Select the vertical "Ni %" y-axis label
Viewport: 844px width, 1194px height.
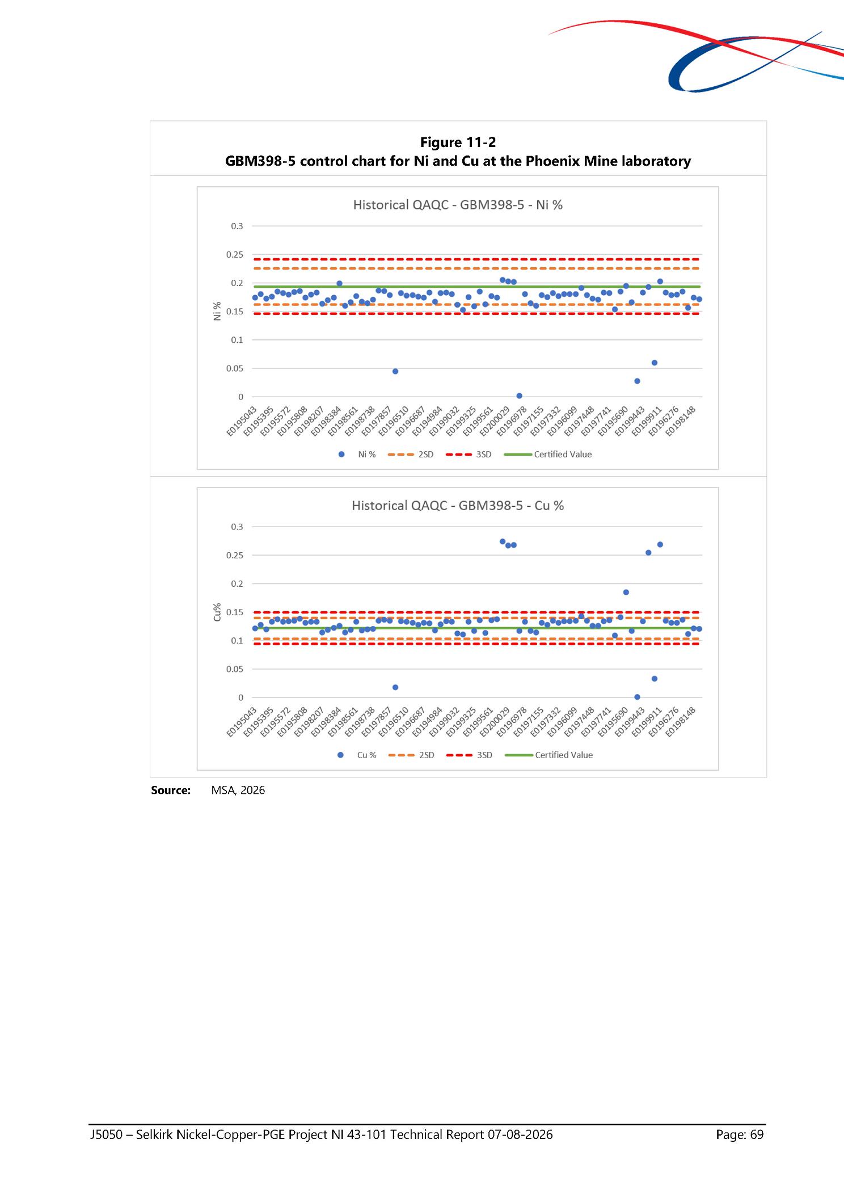pyautogui.click(x=217, y=311)
